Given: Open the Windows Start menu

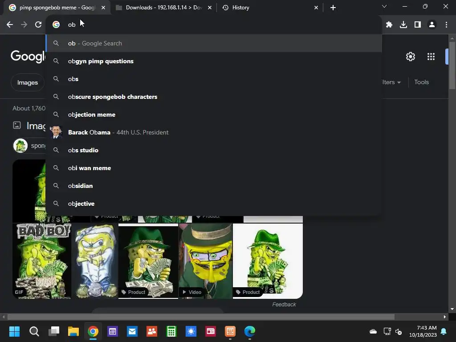Looking at the screenshot, I should point(14,331).
